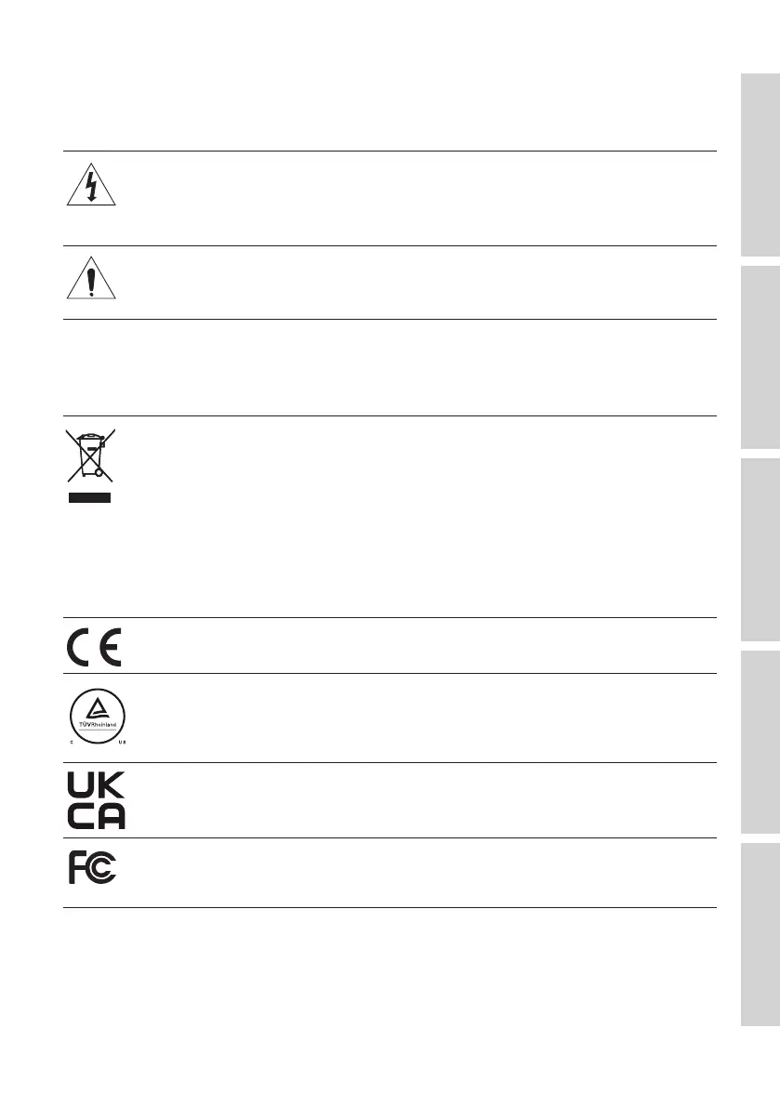Open the fifth (last) gray side tab
The width and height of the screenshot is (780, 1107).
[x=760, y=932]
